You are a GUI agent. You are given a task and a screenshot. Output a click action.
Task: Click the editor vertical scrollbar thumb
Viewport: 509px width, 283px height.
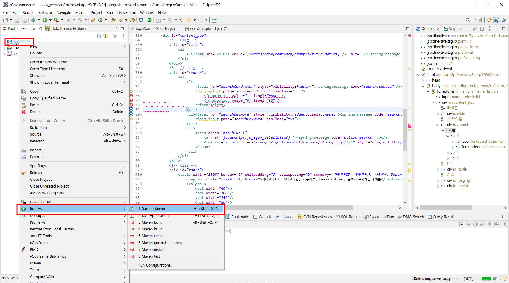coord(405,130)
